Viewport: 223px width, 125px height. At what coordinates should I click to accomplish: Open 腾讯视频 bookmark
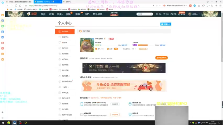coord(82,9)
